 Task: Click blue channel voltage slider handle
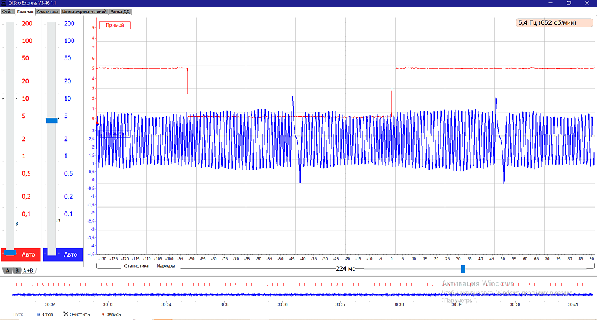[52, 121]
